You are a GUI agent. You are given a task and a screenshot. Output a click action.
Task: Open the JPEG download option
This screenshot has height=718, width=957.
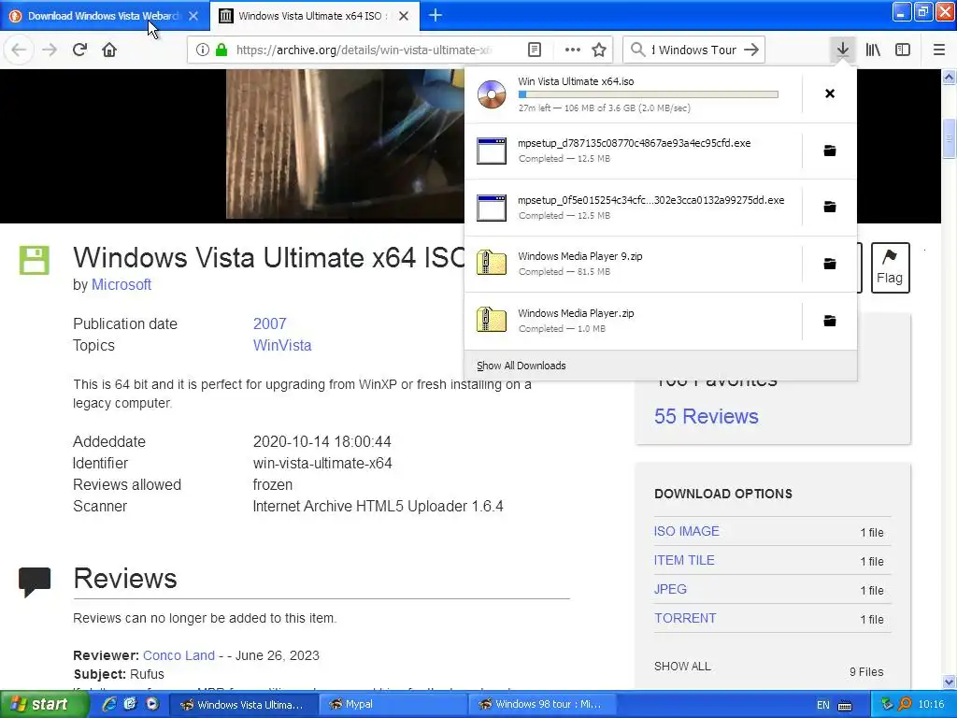coord(670,589)
